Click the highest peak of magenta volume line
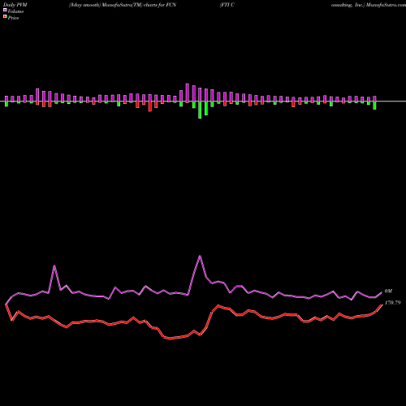 200,256
